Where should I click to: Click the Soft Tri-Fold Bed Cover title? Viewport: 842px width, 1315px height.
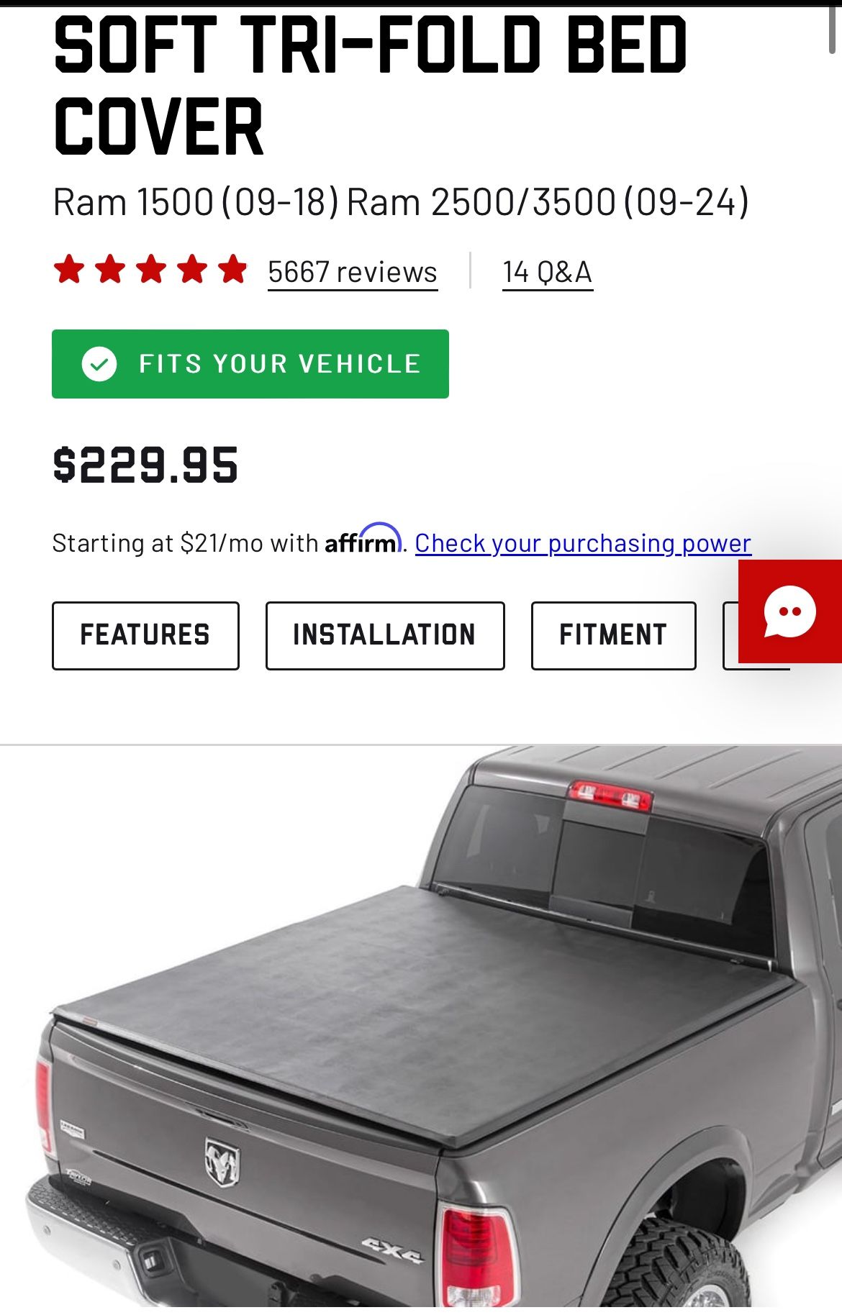[371, 86]
